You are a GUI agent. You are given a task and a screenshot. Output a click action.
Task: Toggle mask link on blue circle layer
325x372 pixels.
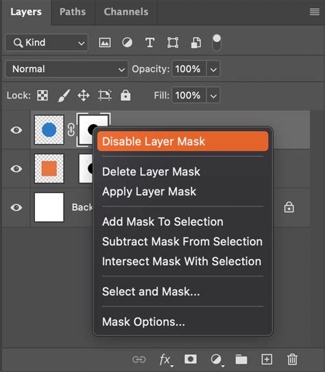pyautogui.click(x=71, y=130)
